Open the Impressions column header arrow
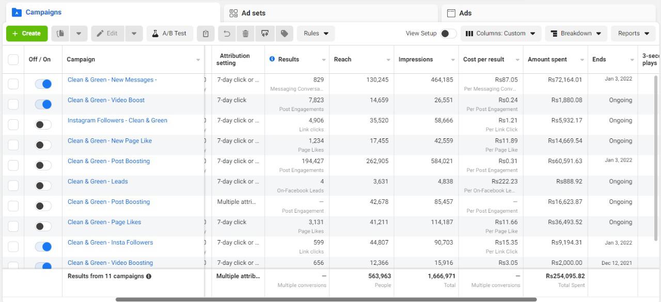Viewport: 661px width, 302px height. click(x=453, y=60)
